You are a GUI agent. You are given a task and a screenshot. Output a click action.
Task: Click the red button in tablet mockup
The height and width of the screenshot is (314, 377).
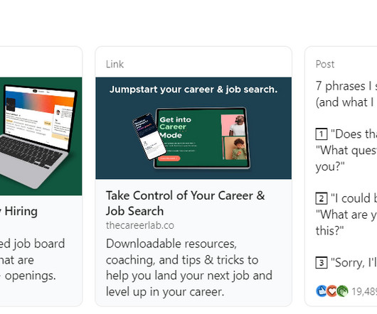click(169, 158)
